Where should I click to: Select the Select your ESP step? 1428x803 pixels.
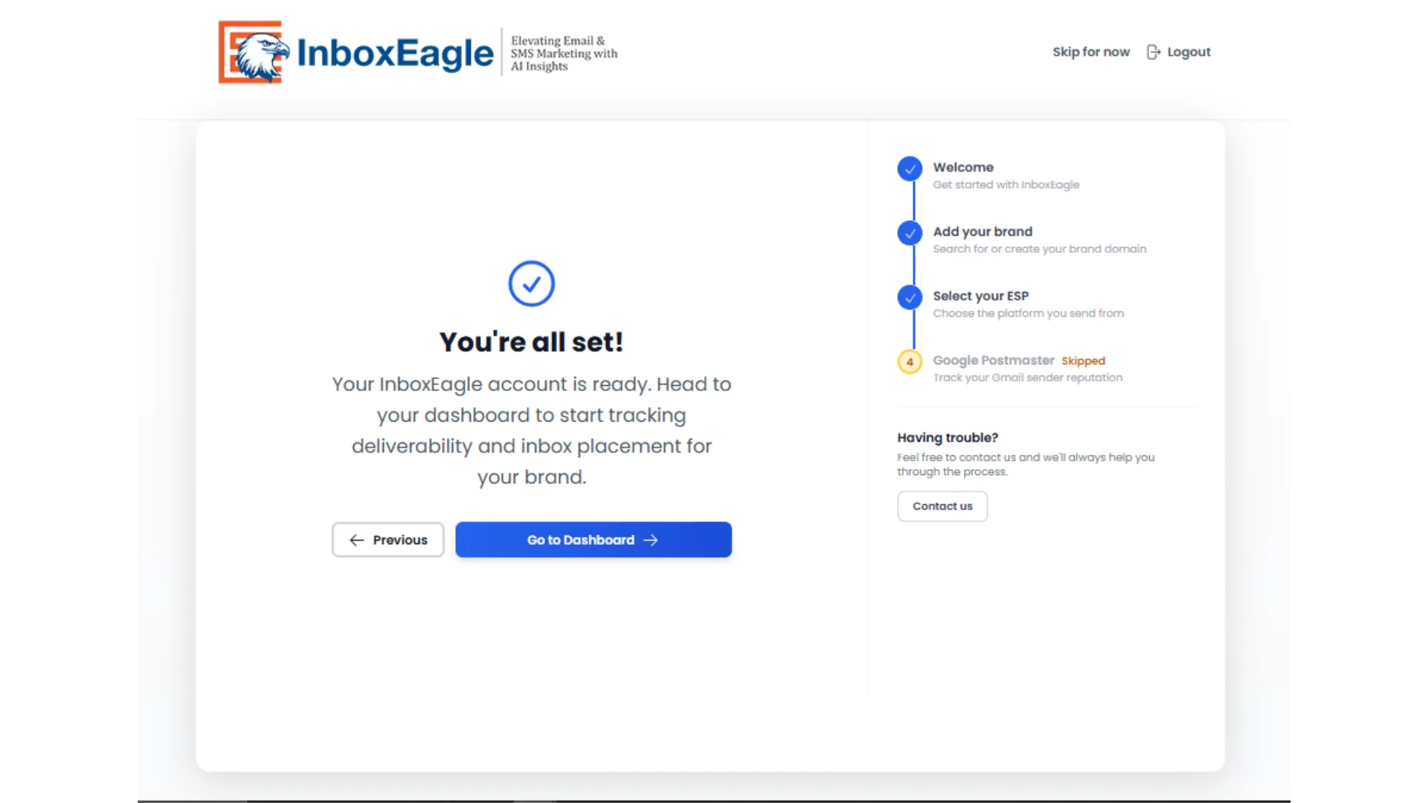[x=981, y=296]
